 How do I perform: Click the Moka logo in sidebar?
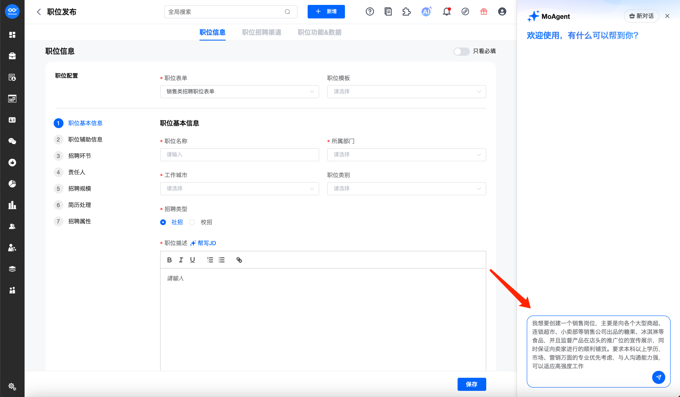(x=12, y=11)
